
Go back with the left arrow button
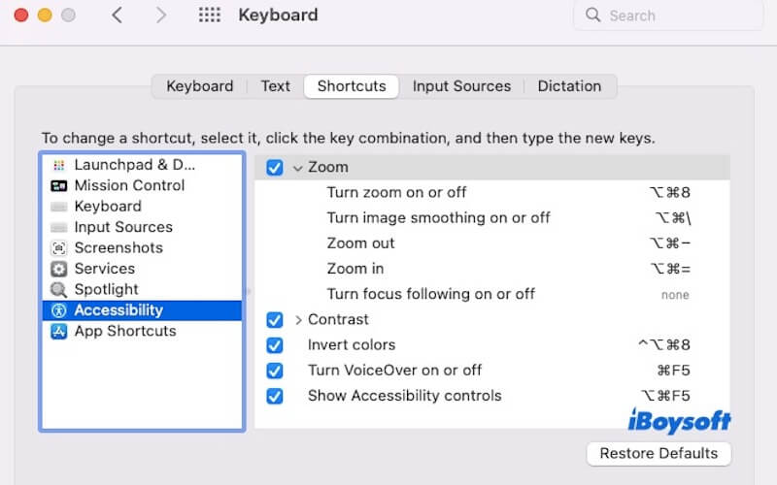click(x=117, y=16)
